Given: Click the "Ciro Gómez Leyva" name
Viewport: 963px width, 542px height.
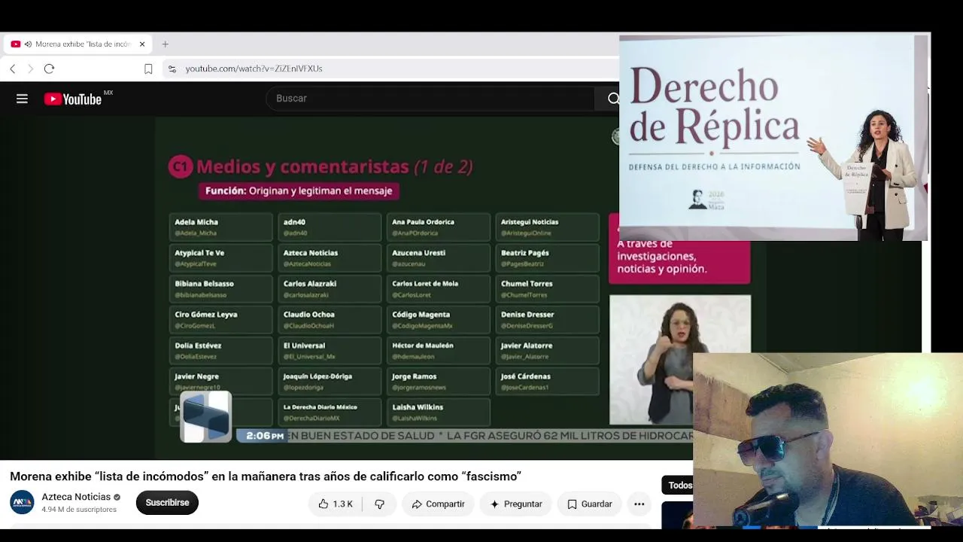Looking at the screenshot, I should click(206, 315).
